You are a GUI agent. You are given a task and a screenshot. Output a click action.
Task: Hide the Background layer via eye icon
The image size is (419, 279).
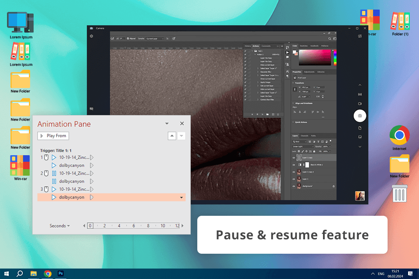(293, 186)
